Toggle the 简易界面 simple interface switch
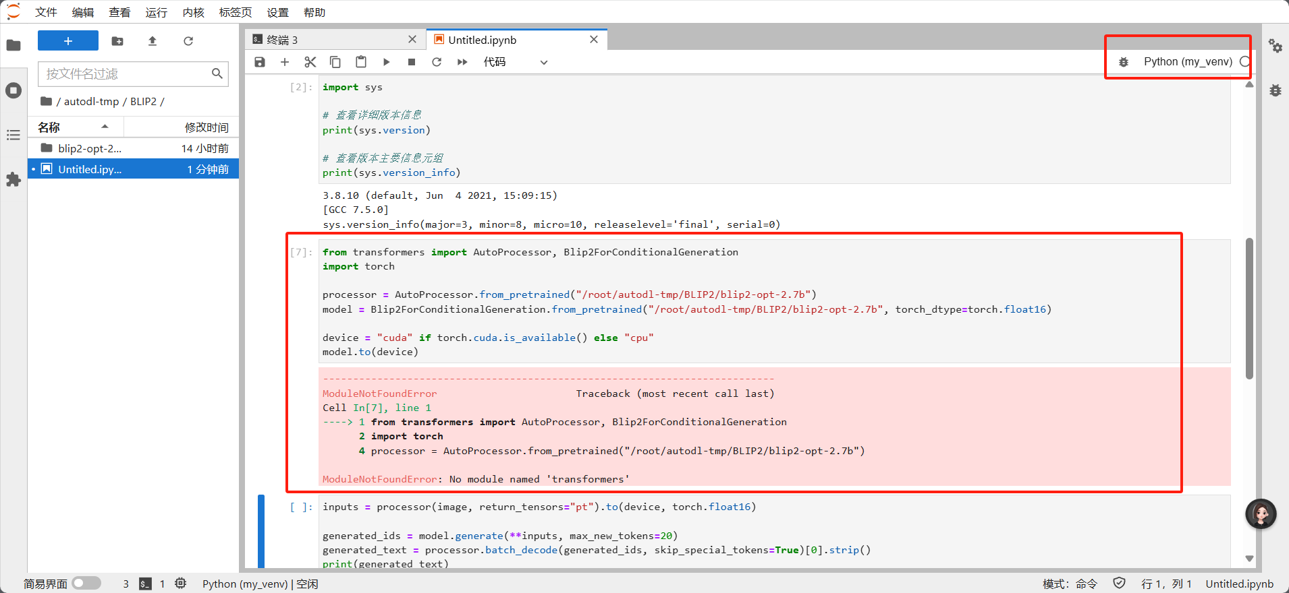1289x593 pixels. tap(86, 584)
